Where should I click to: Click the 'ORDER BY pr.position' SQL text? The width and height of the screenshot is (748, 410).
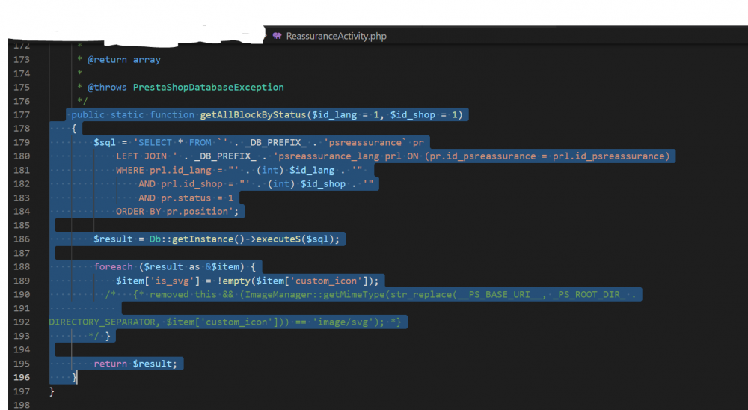pyautogui.click(x=172, y=212)
